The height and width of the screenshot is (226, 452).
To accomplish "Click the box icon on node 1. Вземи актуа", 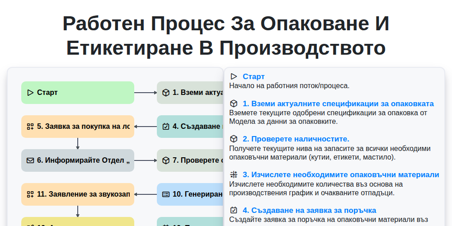I will point(166,93).
